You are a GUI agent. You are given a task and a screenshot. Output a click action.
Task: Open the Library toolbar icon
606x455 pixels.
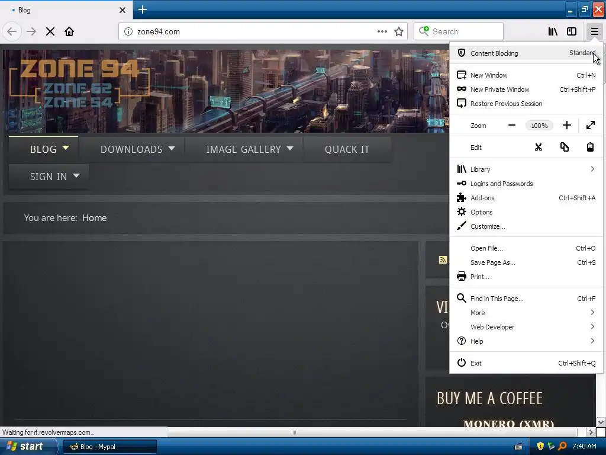(553, 31)
